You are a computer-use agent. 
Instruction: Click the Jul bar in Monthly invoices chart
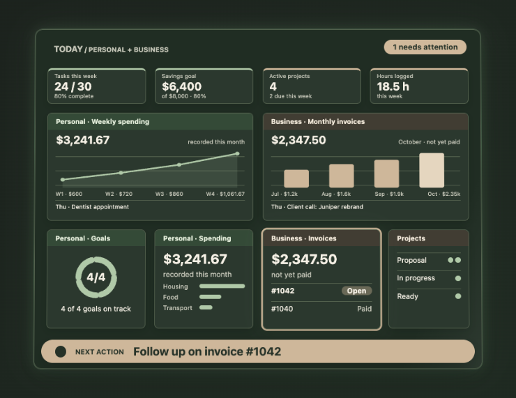point(296,178)
